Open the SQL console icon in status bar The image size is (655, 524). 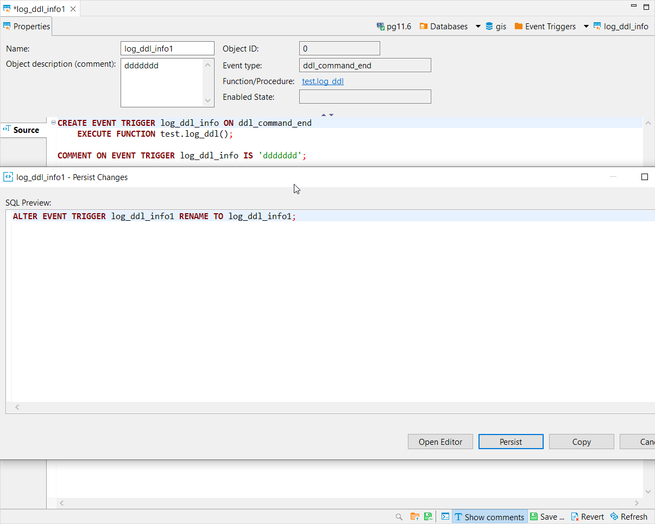(445, 516)
